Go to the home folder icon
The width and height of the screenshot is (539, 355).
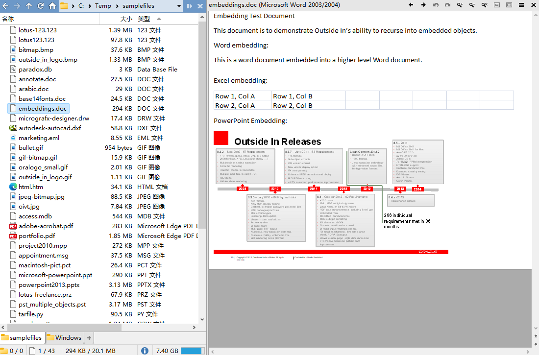click(x=52, y=6)
